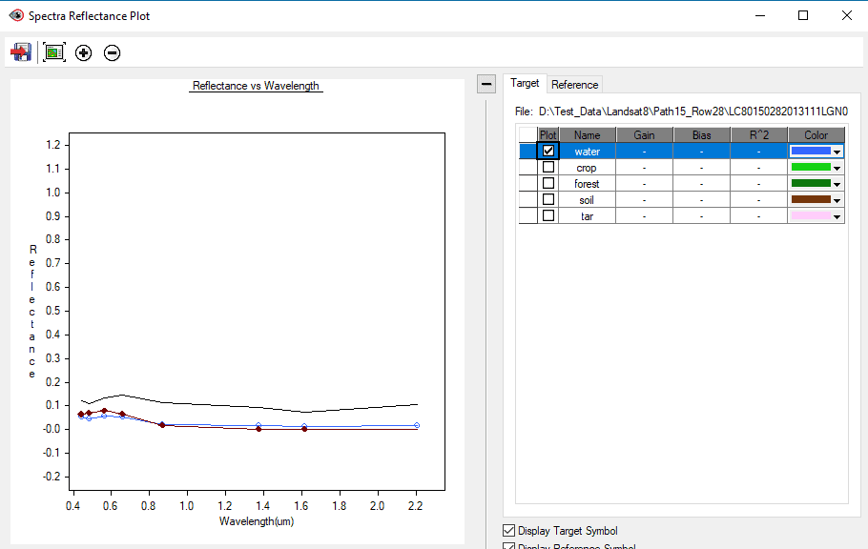
Task: Check the forest plot checkbox
Action: [548, 183]
